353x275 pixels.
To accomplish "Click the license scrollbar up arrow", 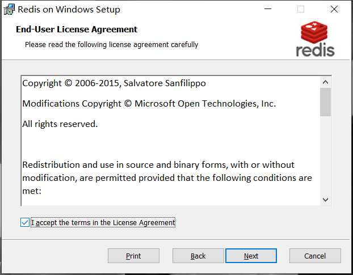I will (325, 82).
